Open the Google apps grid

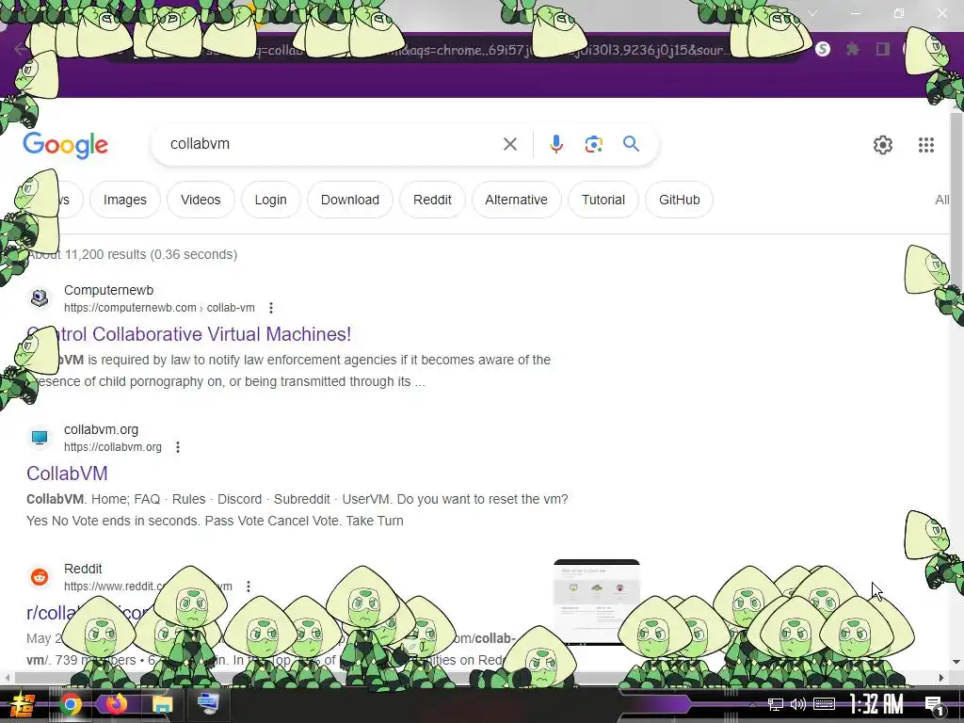point(926,144)
